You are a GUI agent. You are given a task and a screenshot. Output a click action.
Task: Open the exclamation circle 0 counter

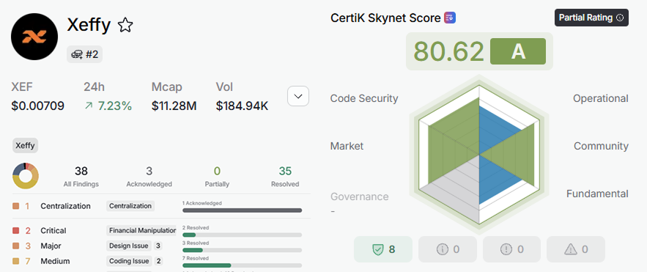coord(511,249)
